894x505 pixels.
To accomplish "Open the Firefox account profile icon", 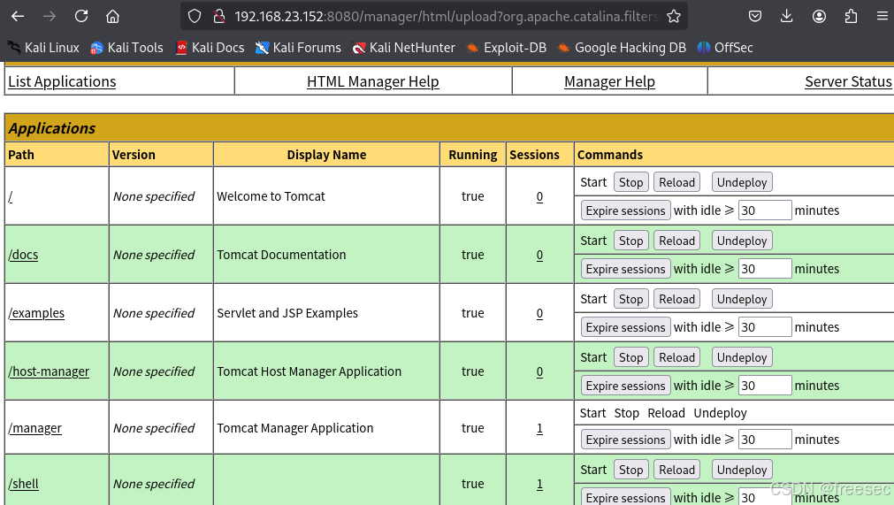I will (x=820, y=16).
